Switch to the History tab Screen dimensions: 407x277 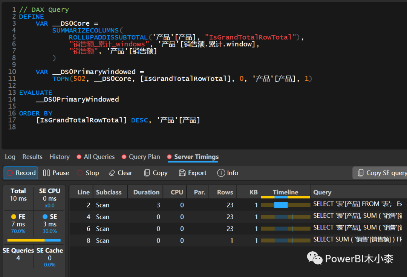(x=60, y=157)
